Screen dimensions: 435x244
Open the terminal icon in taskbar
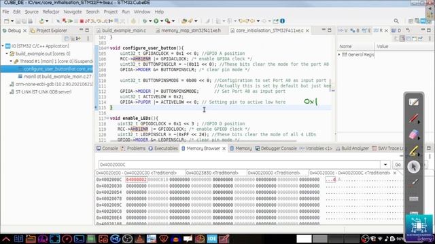click(79, 239)
